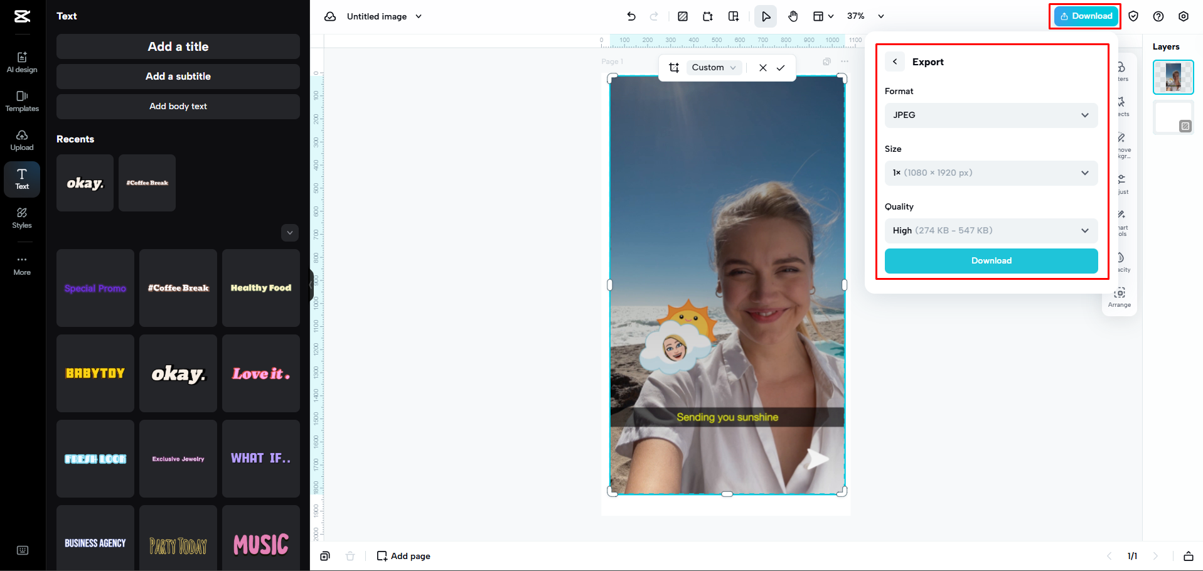The width and height of the screenshot is (1203, 571).
Task: Open the Templates panel
Action: 22,100
